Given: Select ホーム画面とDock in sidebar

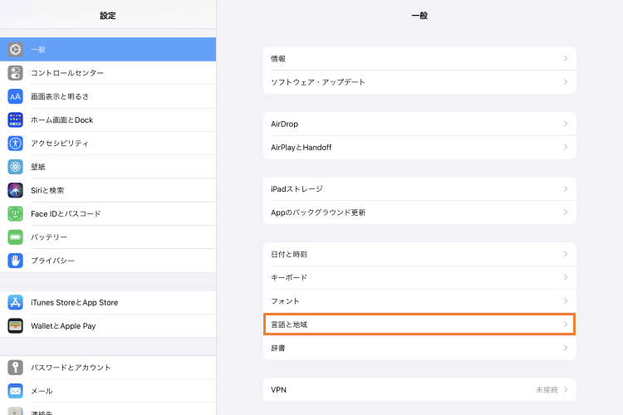Looking at the screenshot, I should click(108, 120).
